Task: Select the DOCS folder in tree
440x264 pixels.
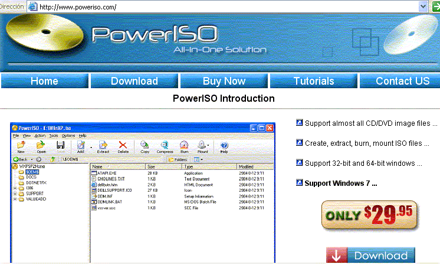Action: pos(31,178)
